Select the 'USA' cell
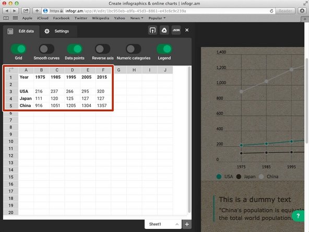Screen dimensions: 309x232 tap(26, 91)
